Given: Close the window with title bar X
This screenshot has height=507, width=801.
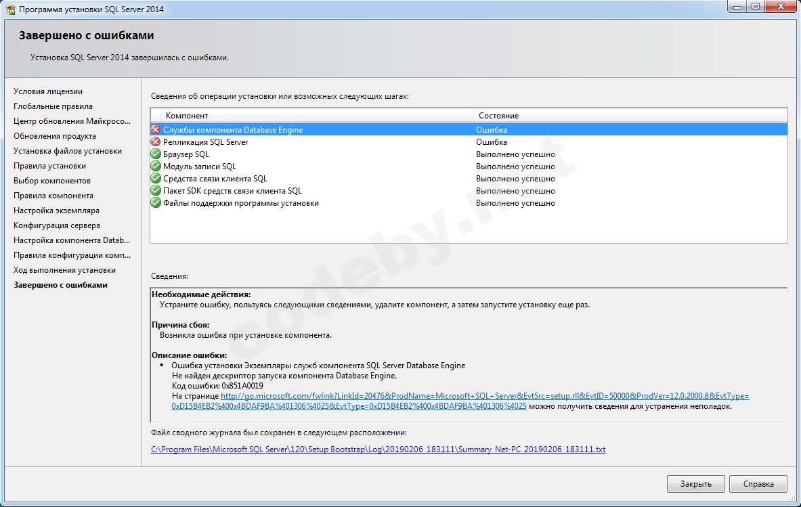Looking at the screenshot, I should [781, 7].
